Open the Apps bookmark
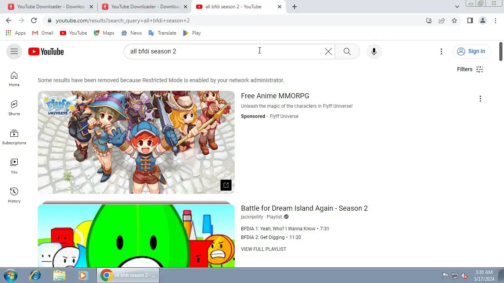The width and height of the screenshot is (504, 283). [x=16, y=33]
